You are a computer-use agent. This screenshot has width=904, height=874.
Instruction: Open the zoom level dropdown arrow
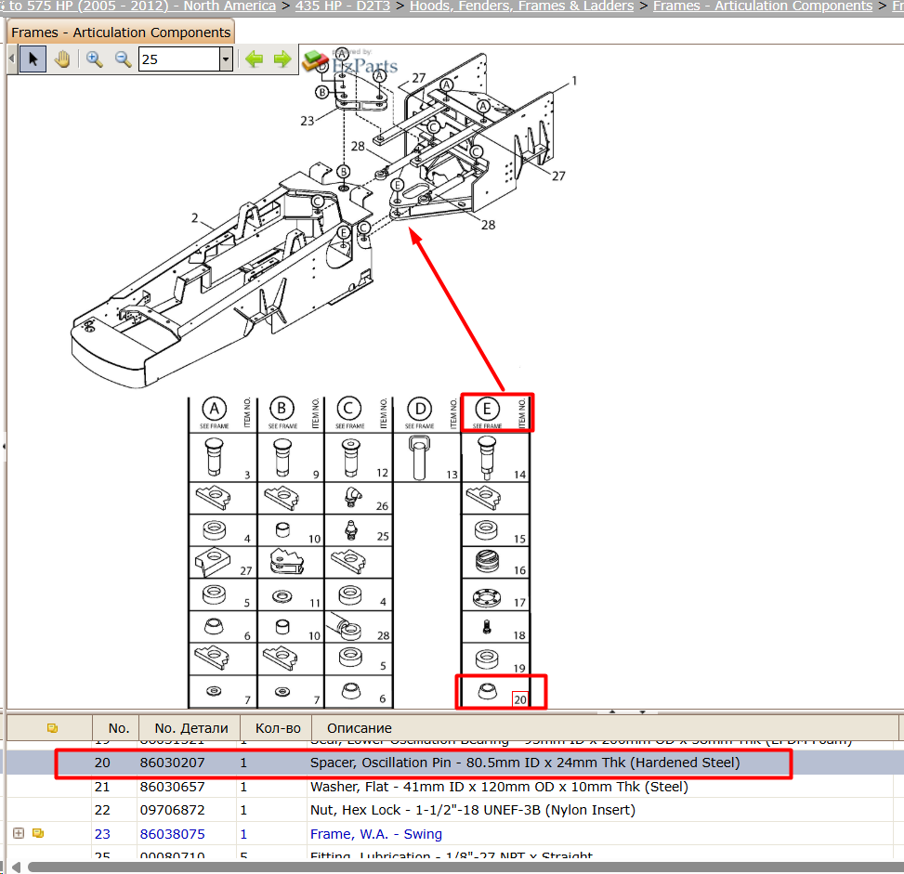click(x=226, y=59)
